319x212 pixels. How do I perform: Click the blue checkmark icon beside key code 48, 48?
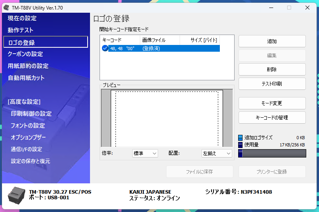click(x=105, y=49)
